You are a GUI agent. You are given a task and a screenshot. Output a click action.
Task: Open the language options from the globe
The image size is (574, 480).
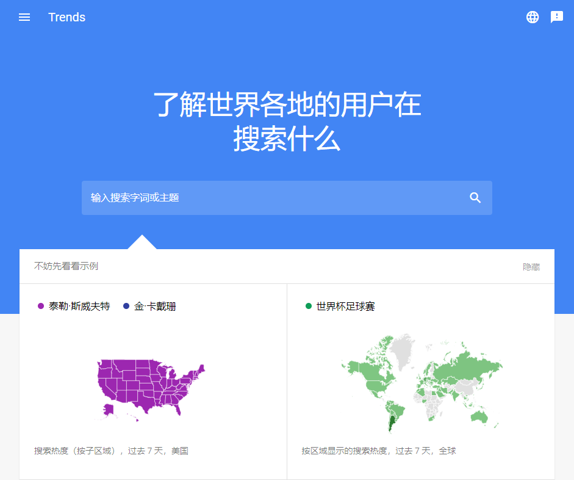tap(533, 17)
